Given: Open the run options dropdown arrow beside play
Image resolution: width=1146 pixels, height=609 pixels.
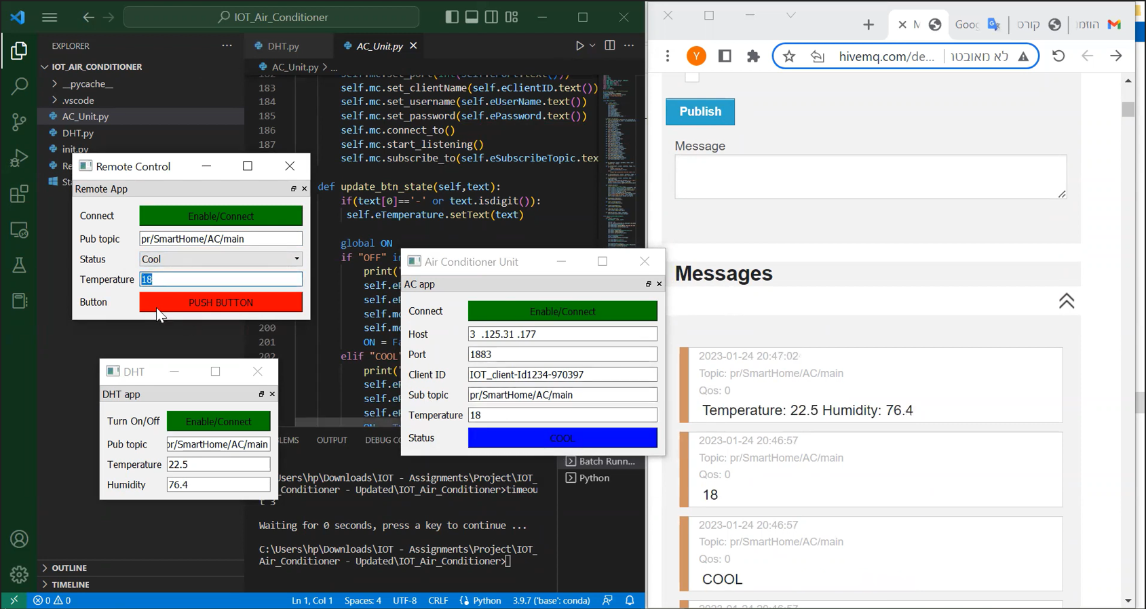Looking at the screenshot, I should pos(592,45).
